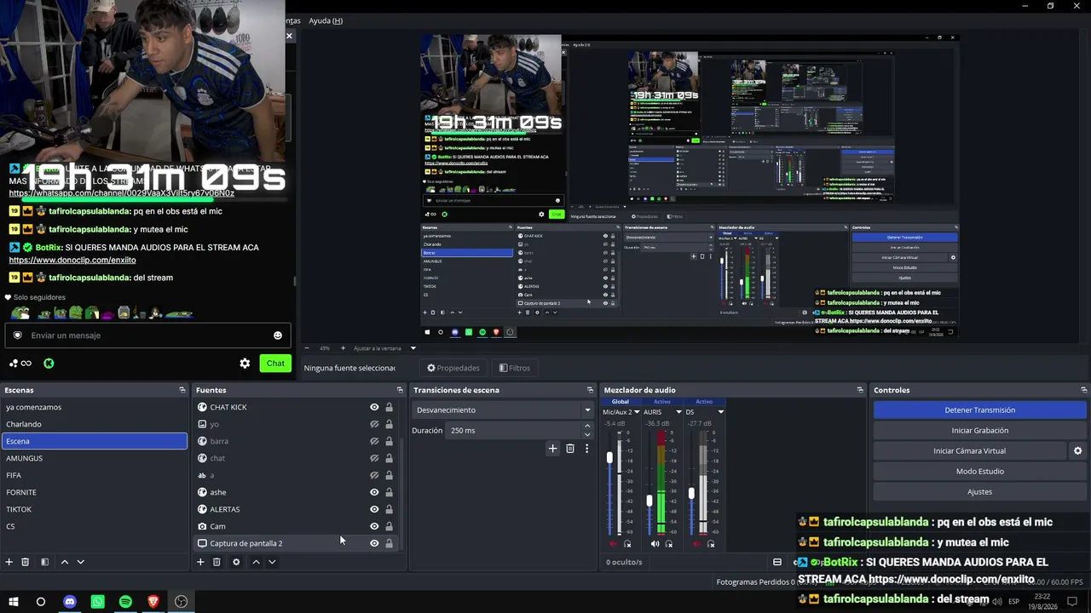Add a scene transition with plus icon
Screen dimensions: 1091x613
point(552,449)
